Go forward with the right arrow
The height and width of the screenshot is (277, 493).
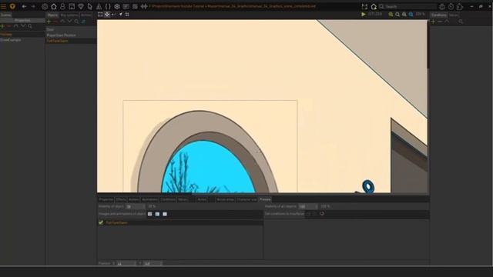[x=33, y=6]
